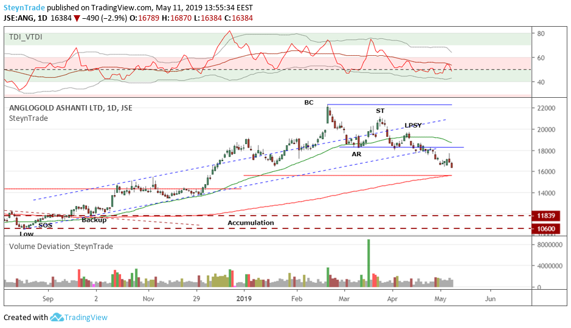Click the 4000000 volume axis label

[550, 266]
